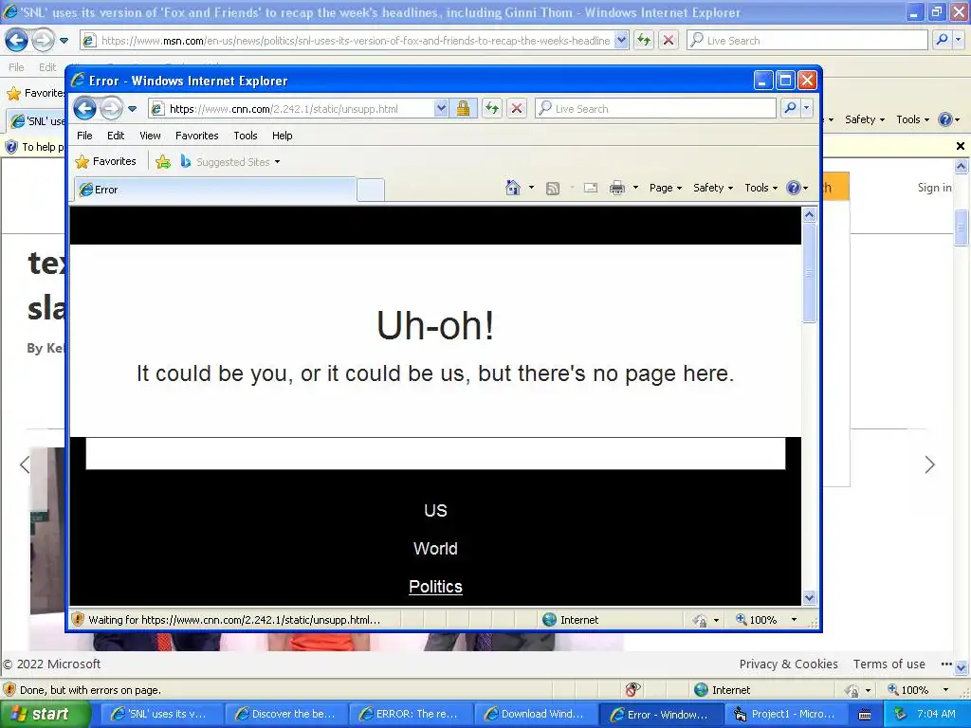971x728 pixels.
Task: Click search magnifier button in Error window
Action: [x=790, y=109]
